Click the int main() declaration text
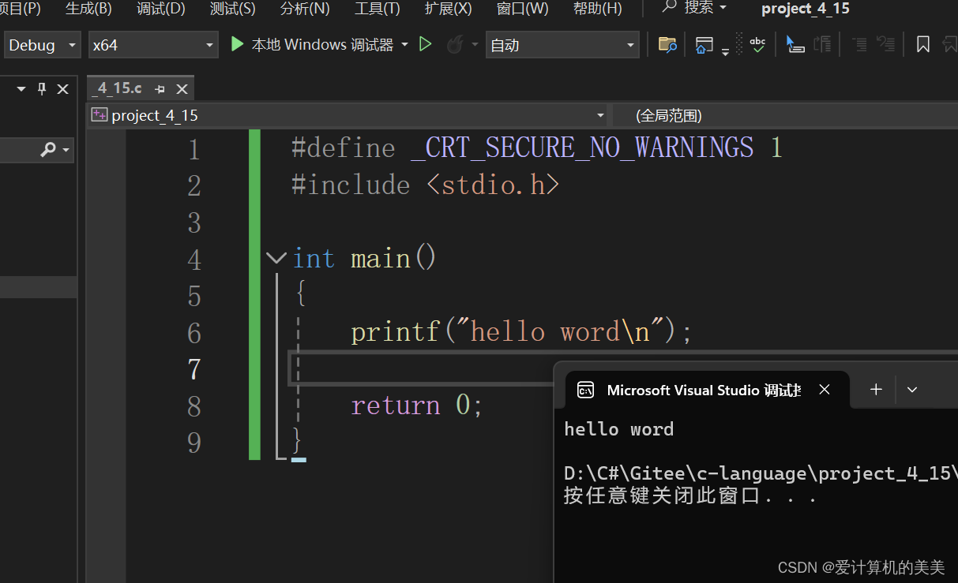 click(x=364, y=259)
